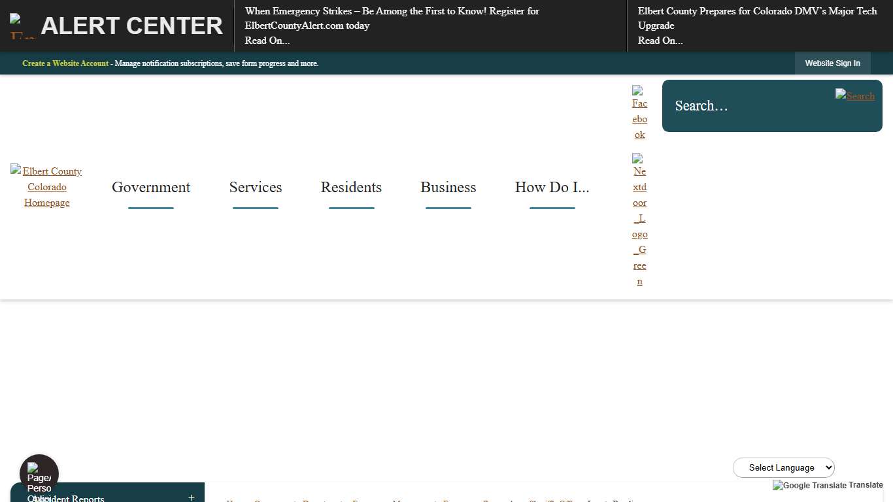
Task: Click the Elbert County Colorado Homepage logo
Action: [x=46, y=186]
